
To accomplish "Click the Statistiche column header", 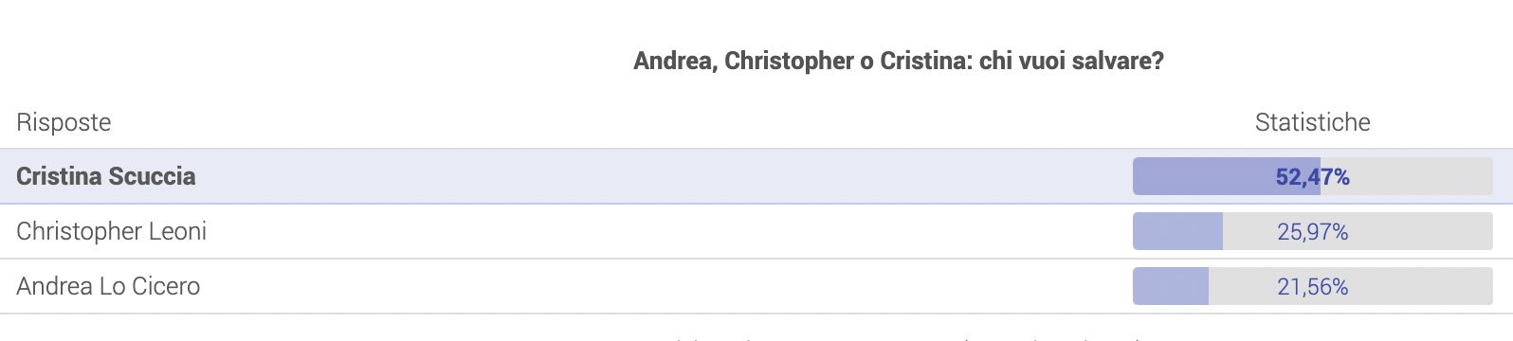I will click(1313, 122).
